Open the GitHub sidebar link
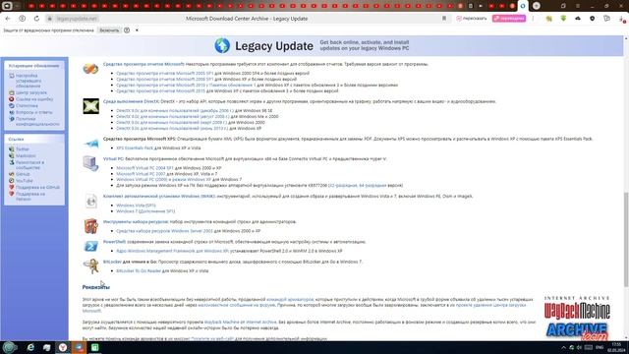The image size is (629, 354). [23, 174]
